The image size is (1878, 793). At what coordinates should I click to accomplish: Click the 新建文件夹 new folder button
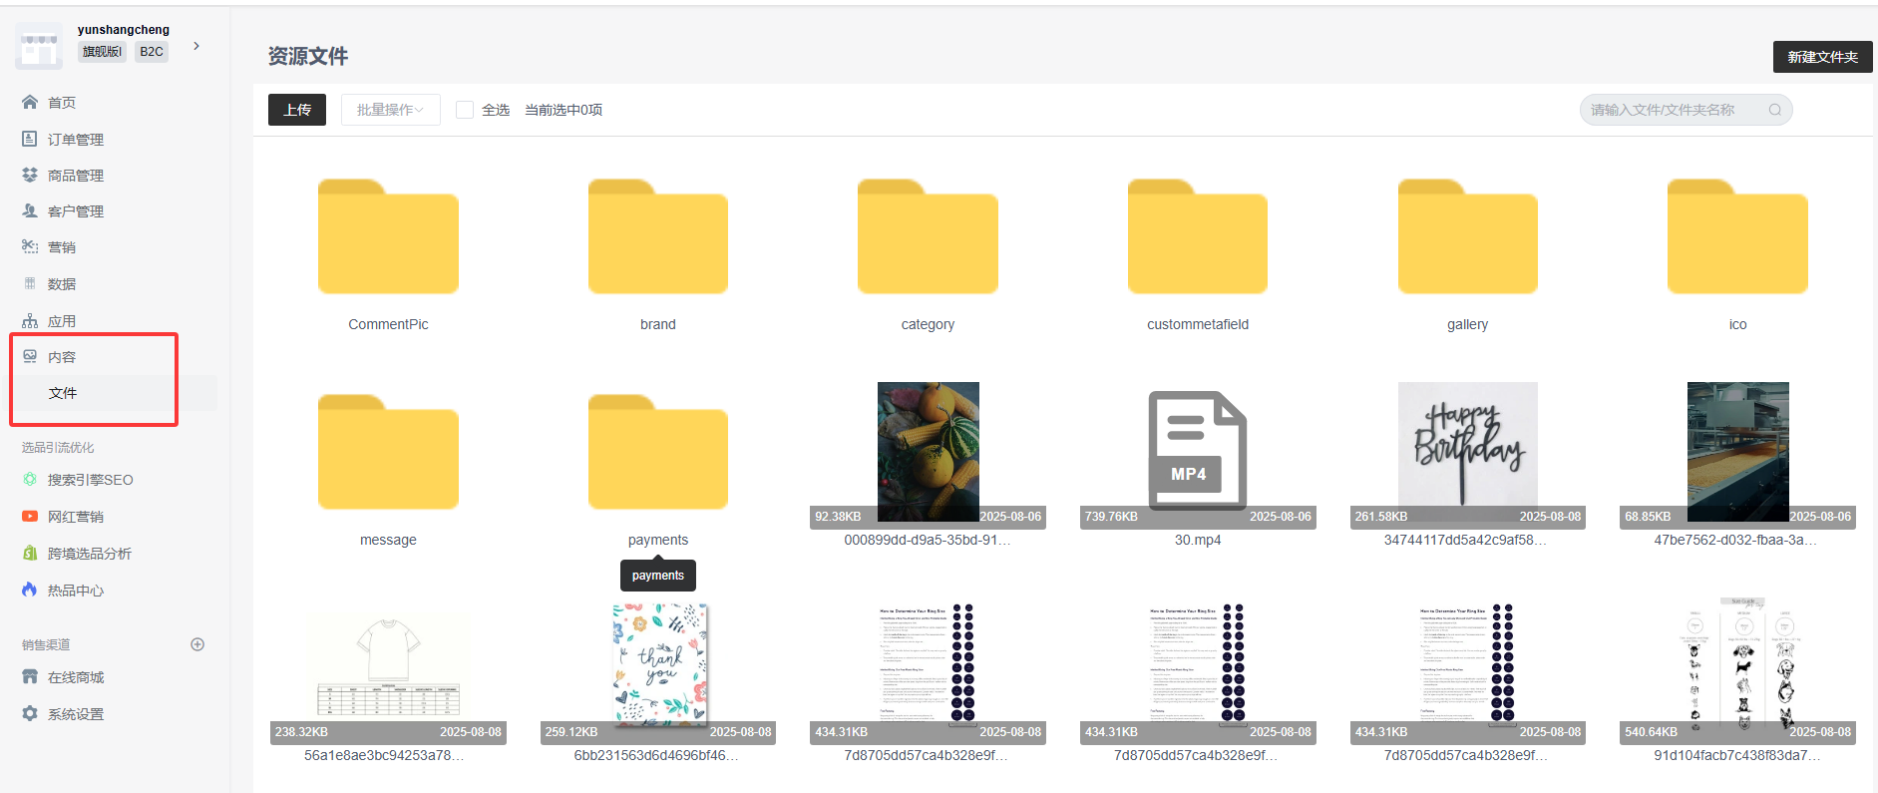click(x=1821, y=57)
